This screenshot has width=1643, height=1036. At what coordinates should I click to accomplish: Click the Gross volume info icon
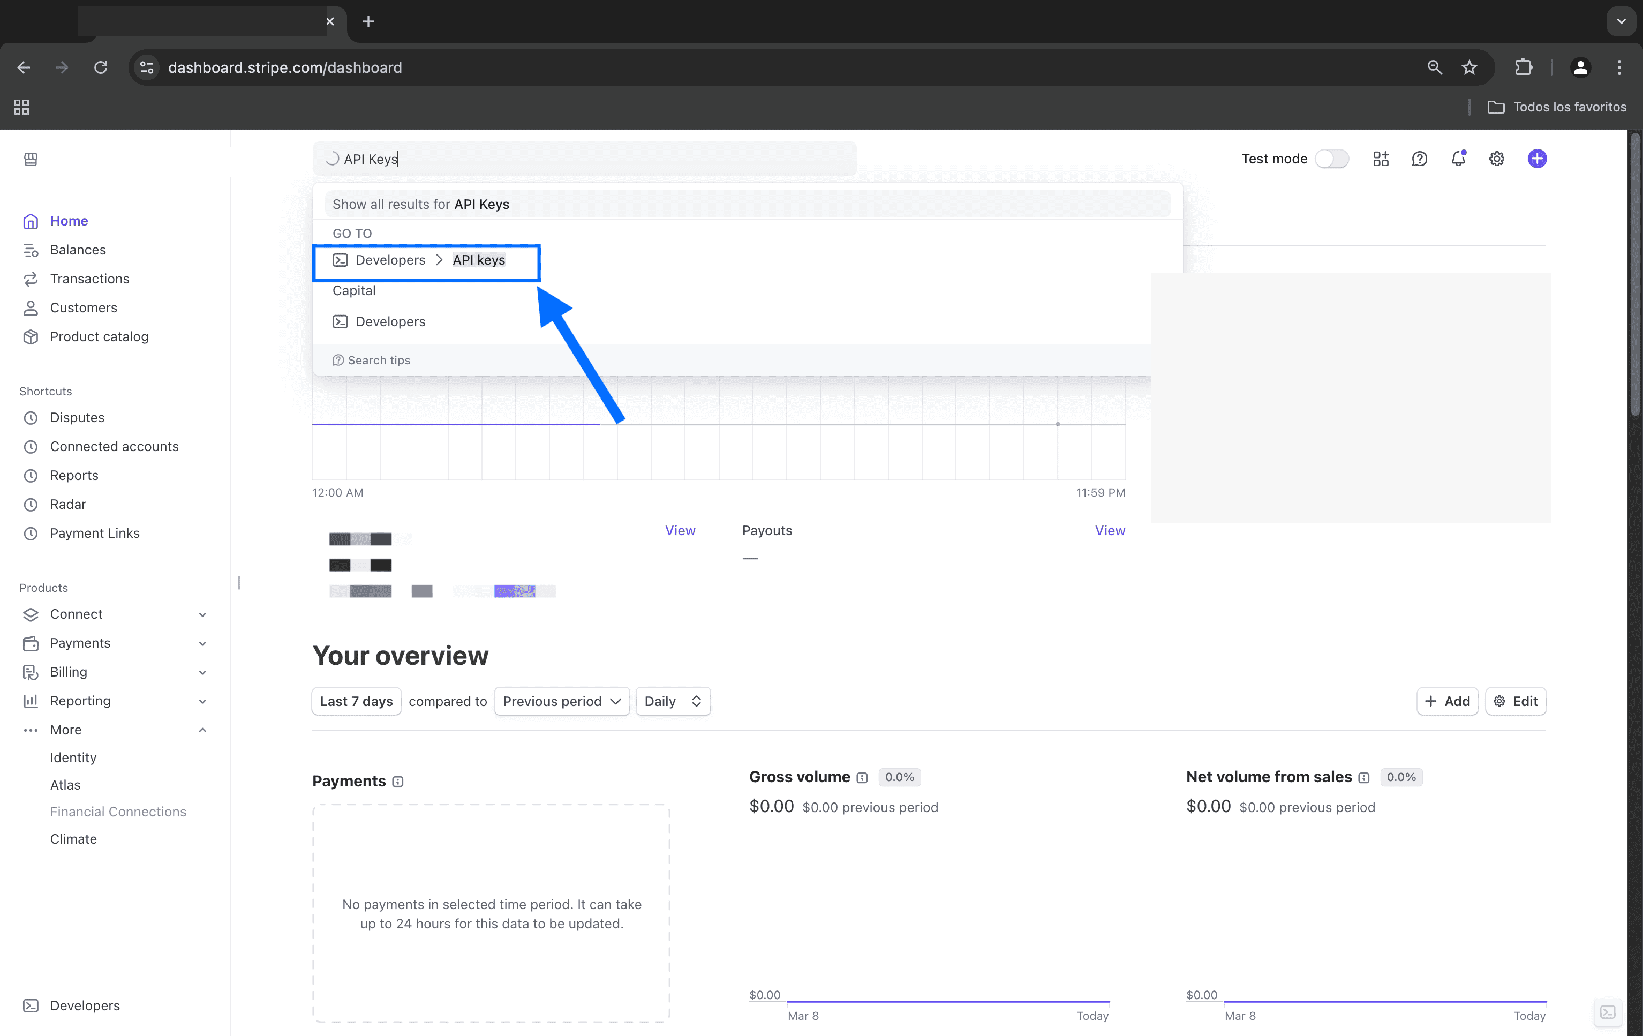[x=862, y=777]
